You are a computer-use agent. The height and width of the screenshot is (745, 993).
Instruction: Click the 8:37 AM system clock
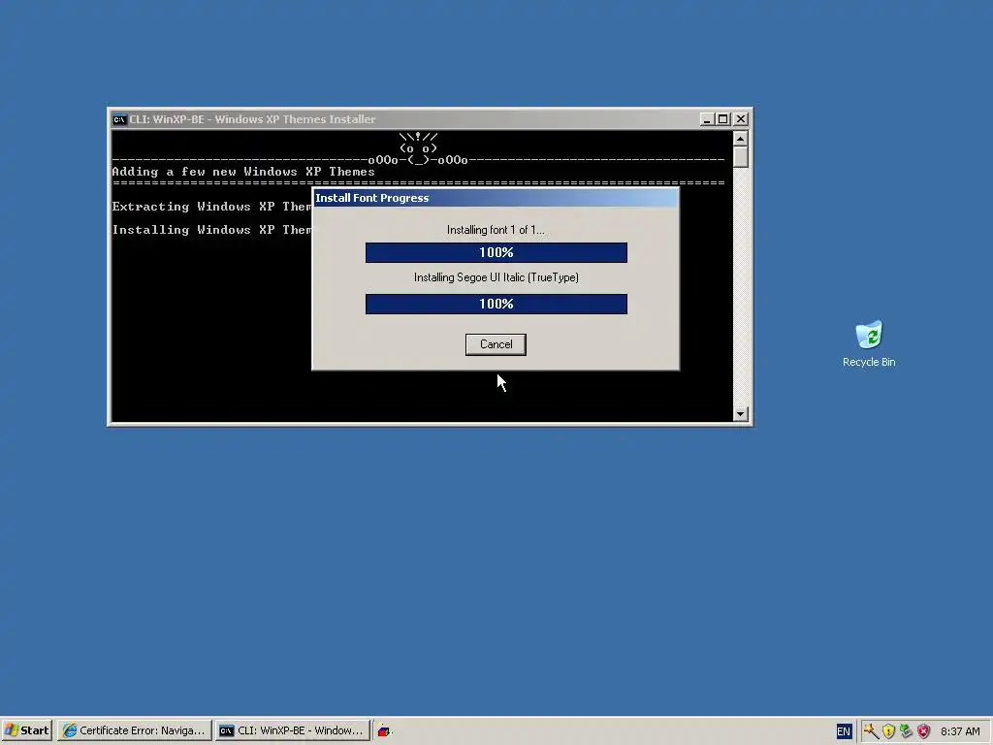[x=960, y=731]
